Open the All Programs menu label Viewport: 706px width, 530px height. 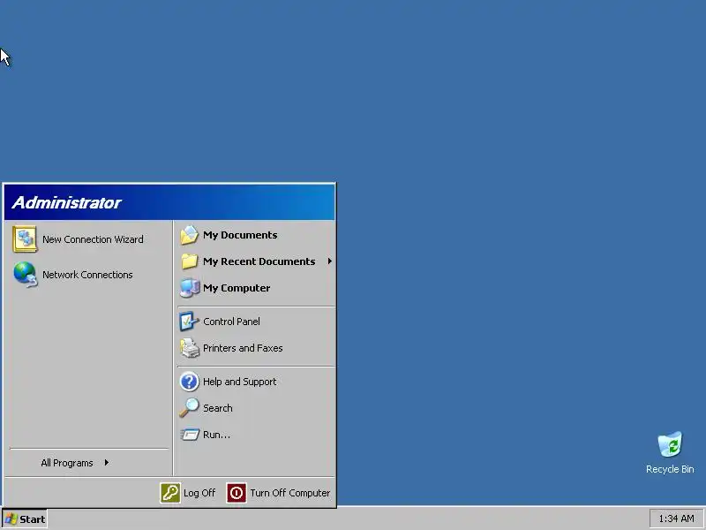click(67, 463)
